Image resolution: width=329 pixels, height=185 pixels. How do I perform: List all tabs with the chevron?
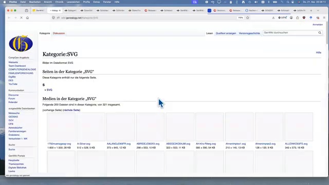(x=318, y=10)
